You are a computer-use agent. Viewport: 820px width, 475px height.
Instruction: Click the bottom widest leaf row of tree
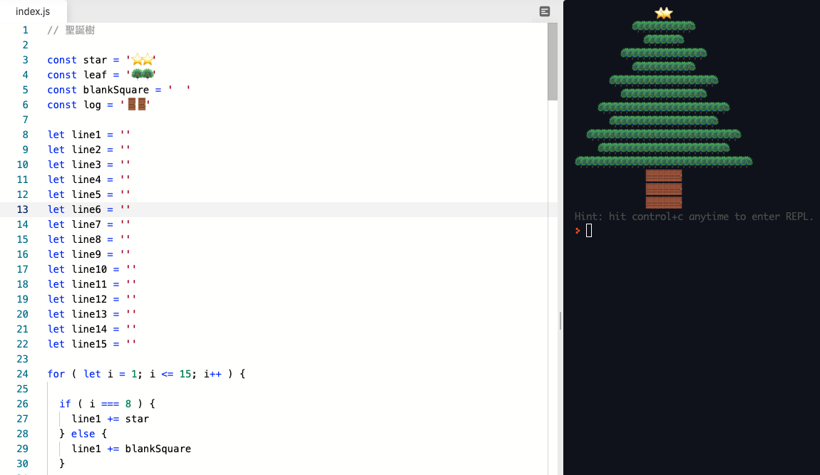point(663,162)
